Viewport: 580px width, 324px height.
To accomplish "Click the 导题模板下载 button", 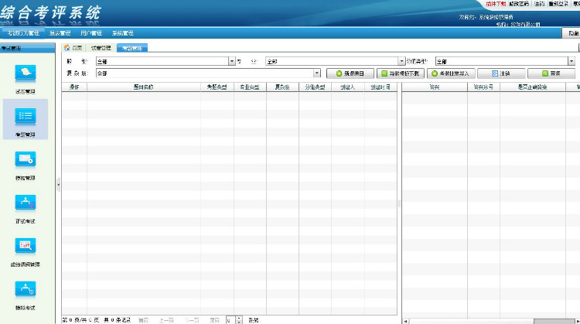I will pyautogui.click(x=401, y=73).
